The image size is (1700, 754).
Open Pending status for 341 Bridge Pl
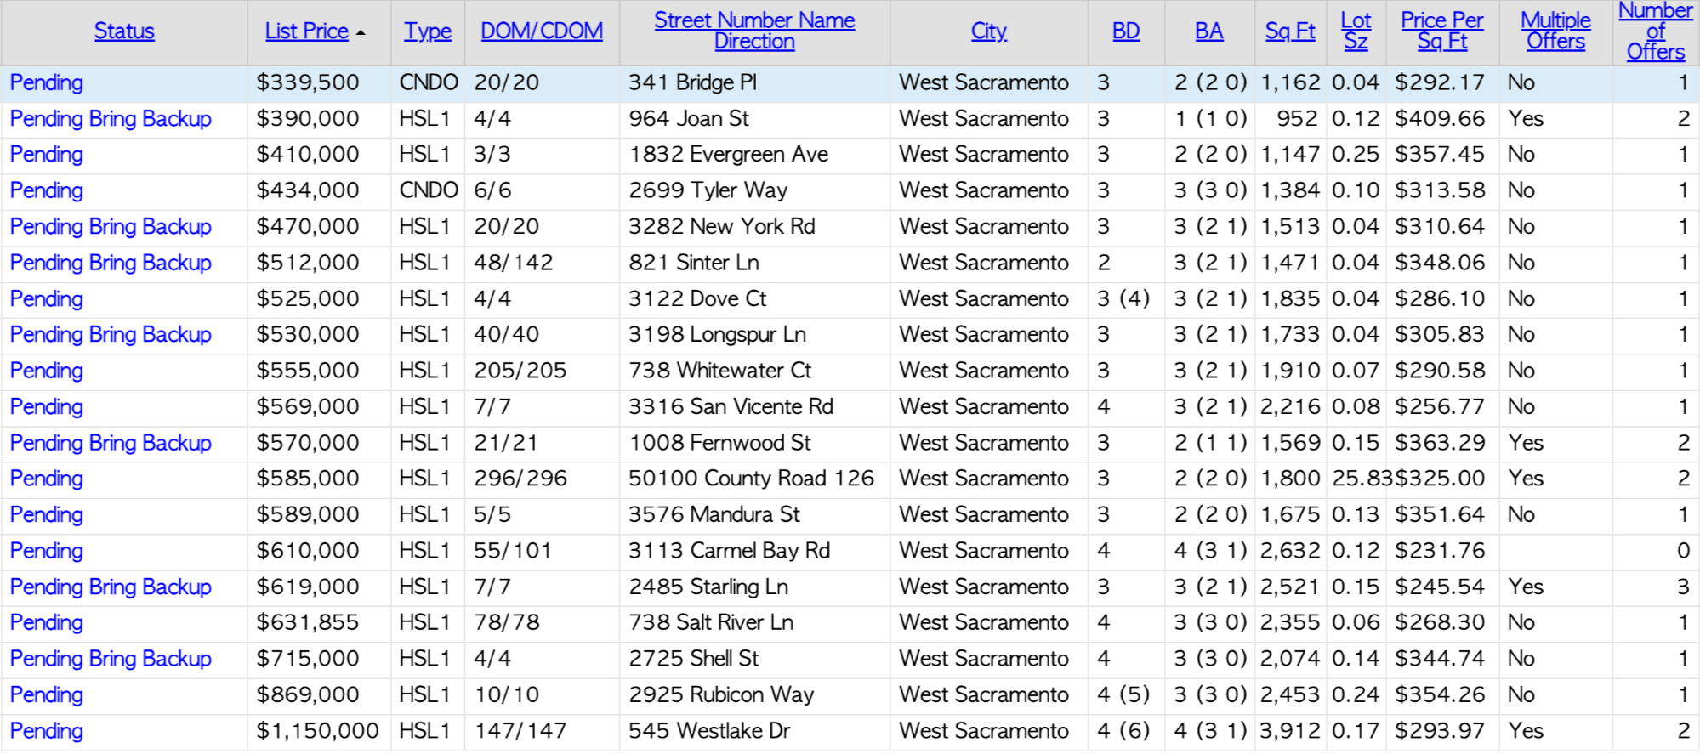[x=47, y=82]
